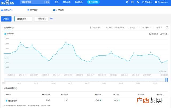Click news marker F on the trend line

tap(151, 52)
